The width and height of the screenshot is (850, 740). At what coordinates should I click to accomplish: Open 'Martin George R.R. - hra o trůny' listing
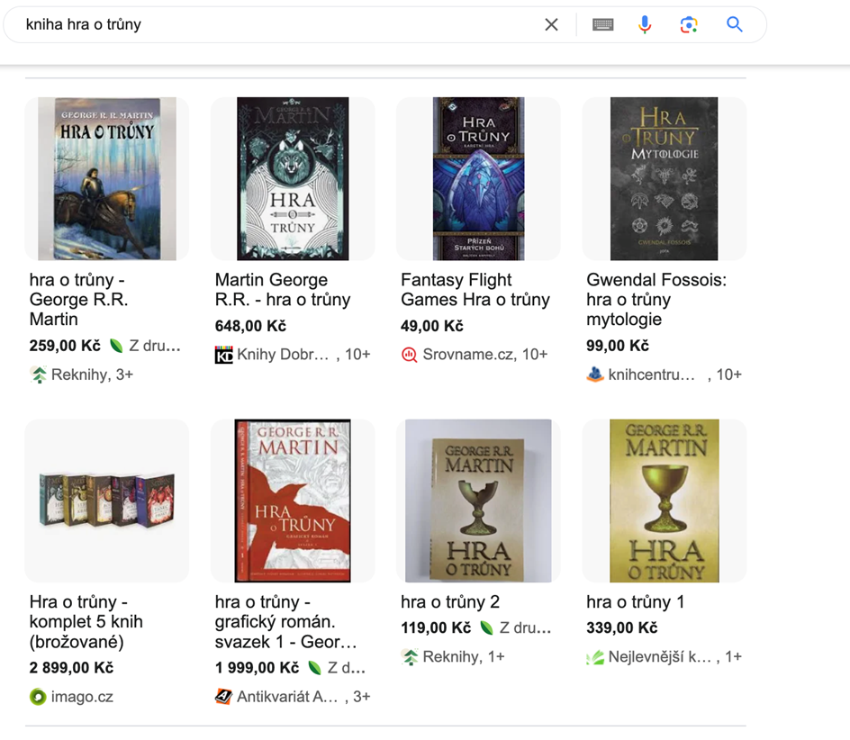[x=283, y=290]
